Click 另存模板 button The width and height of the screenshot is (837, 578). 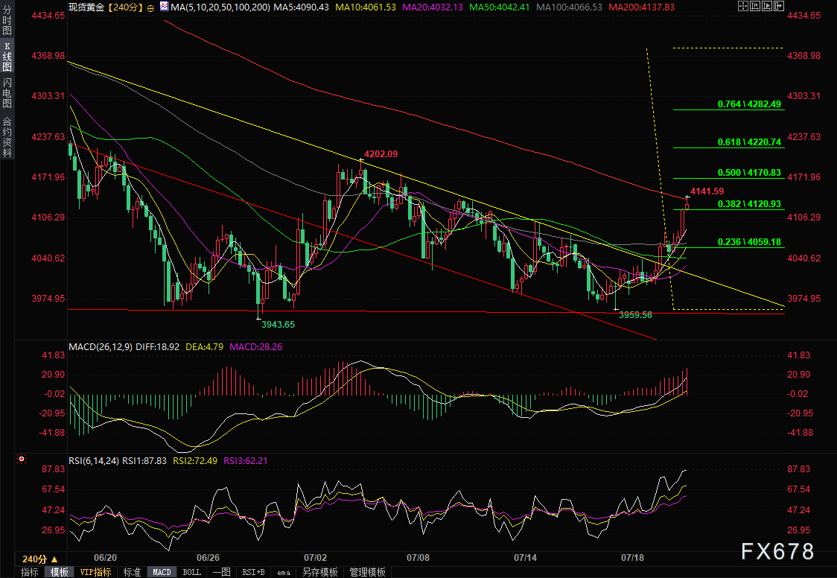tap(319, 572)
